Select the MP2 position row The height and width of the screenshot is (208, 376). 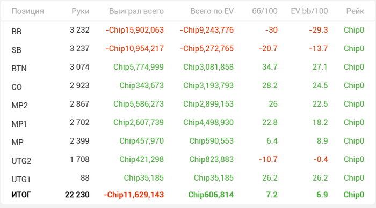(188, 104)
